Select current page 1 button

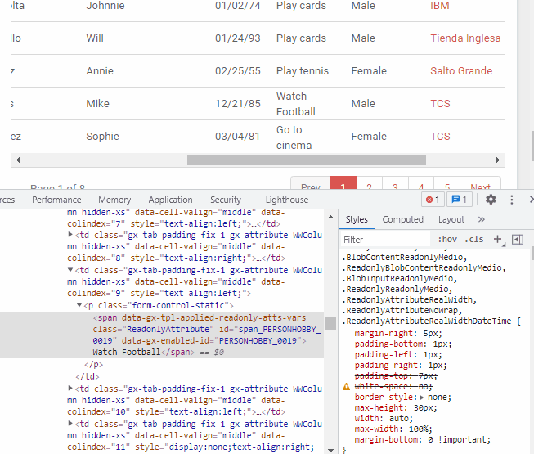point(343,184)
